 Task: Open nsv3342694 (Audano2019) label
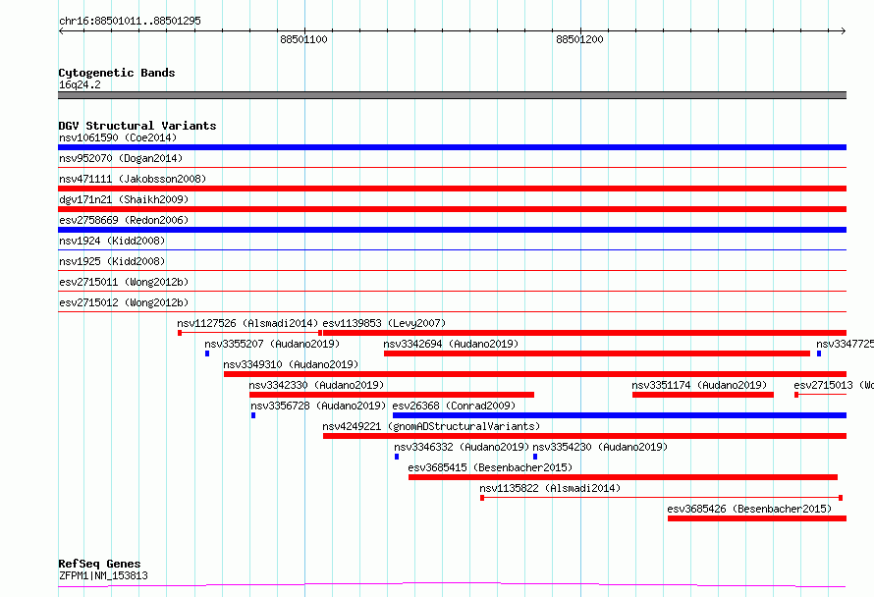click(451, 344)
